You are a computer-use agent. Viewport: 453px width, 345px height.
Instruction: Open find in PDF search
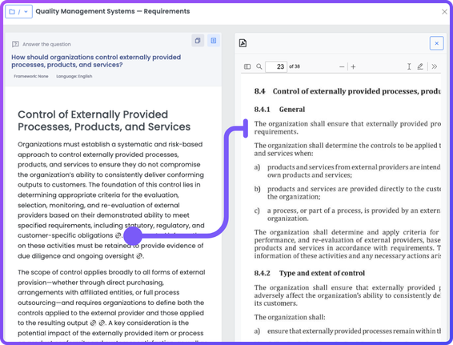[x=259, y=66]
